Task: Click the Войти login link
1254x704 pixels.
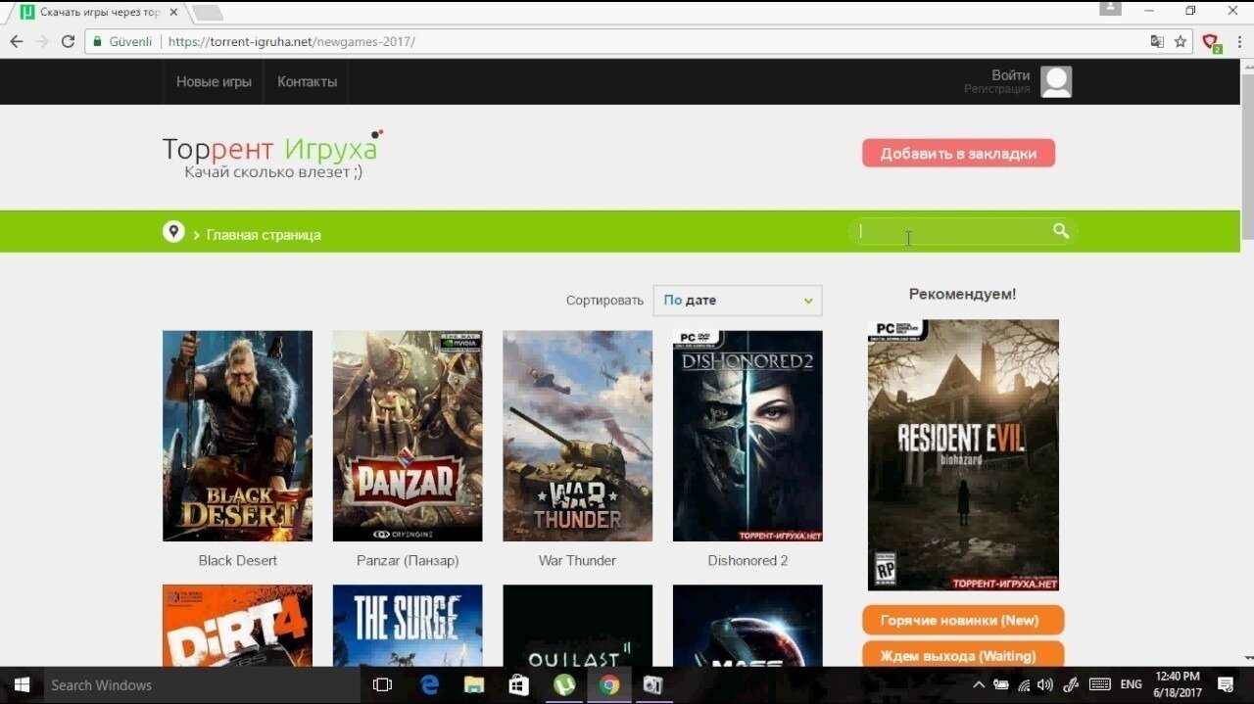Action: pyautogui.click(x=1010, y=75)
